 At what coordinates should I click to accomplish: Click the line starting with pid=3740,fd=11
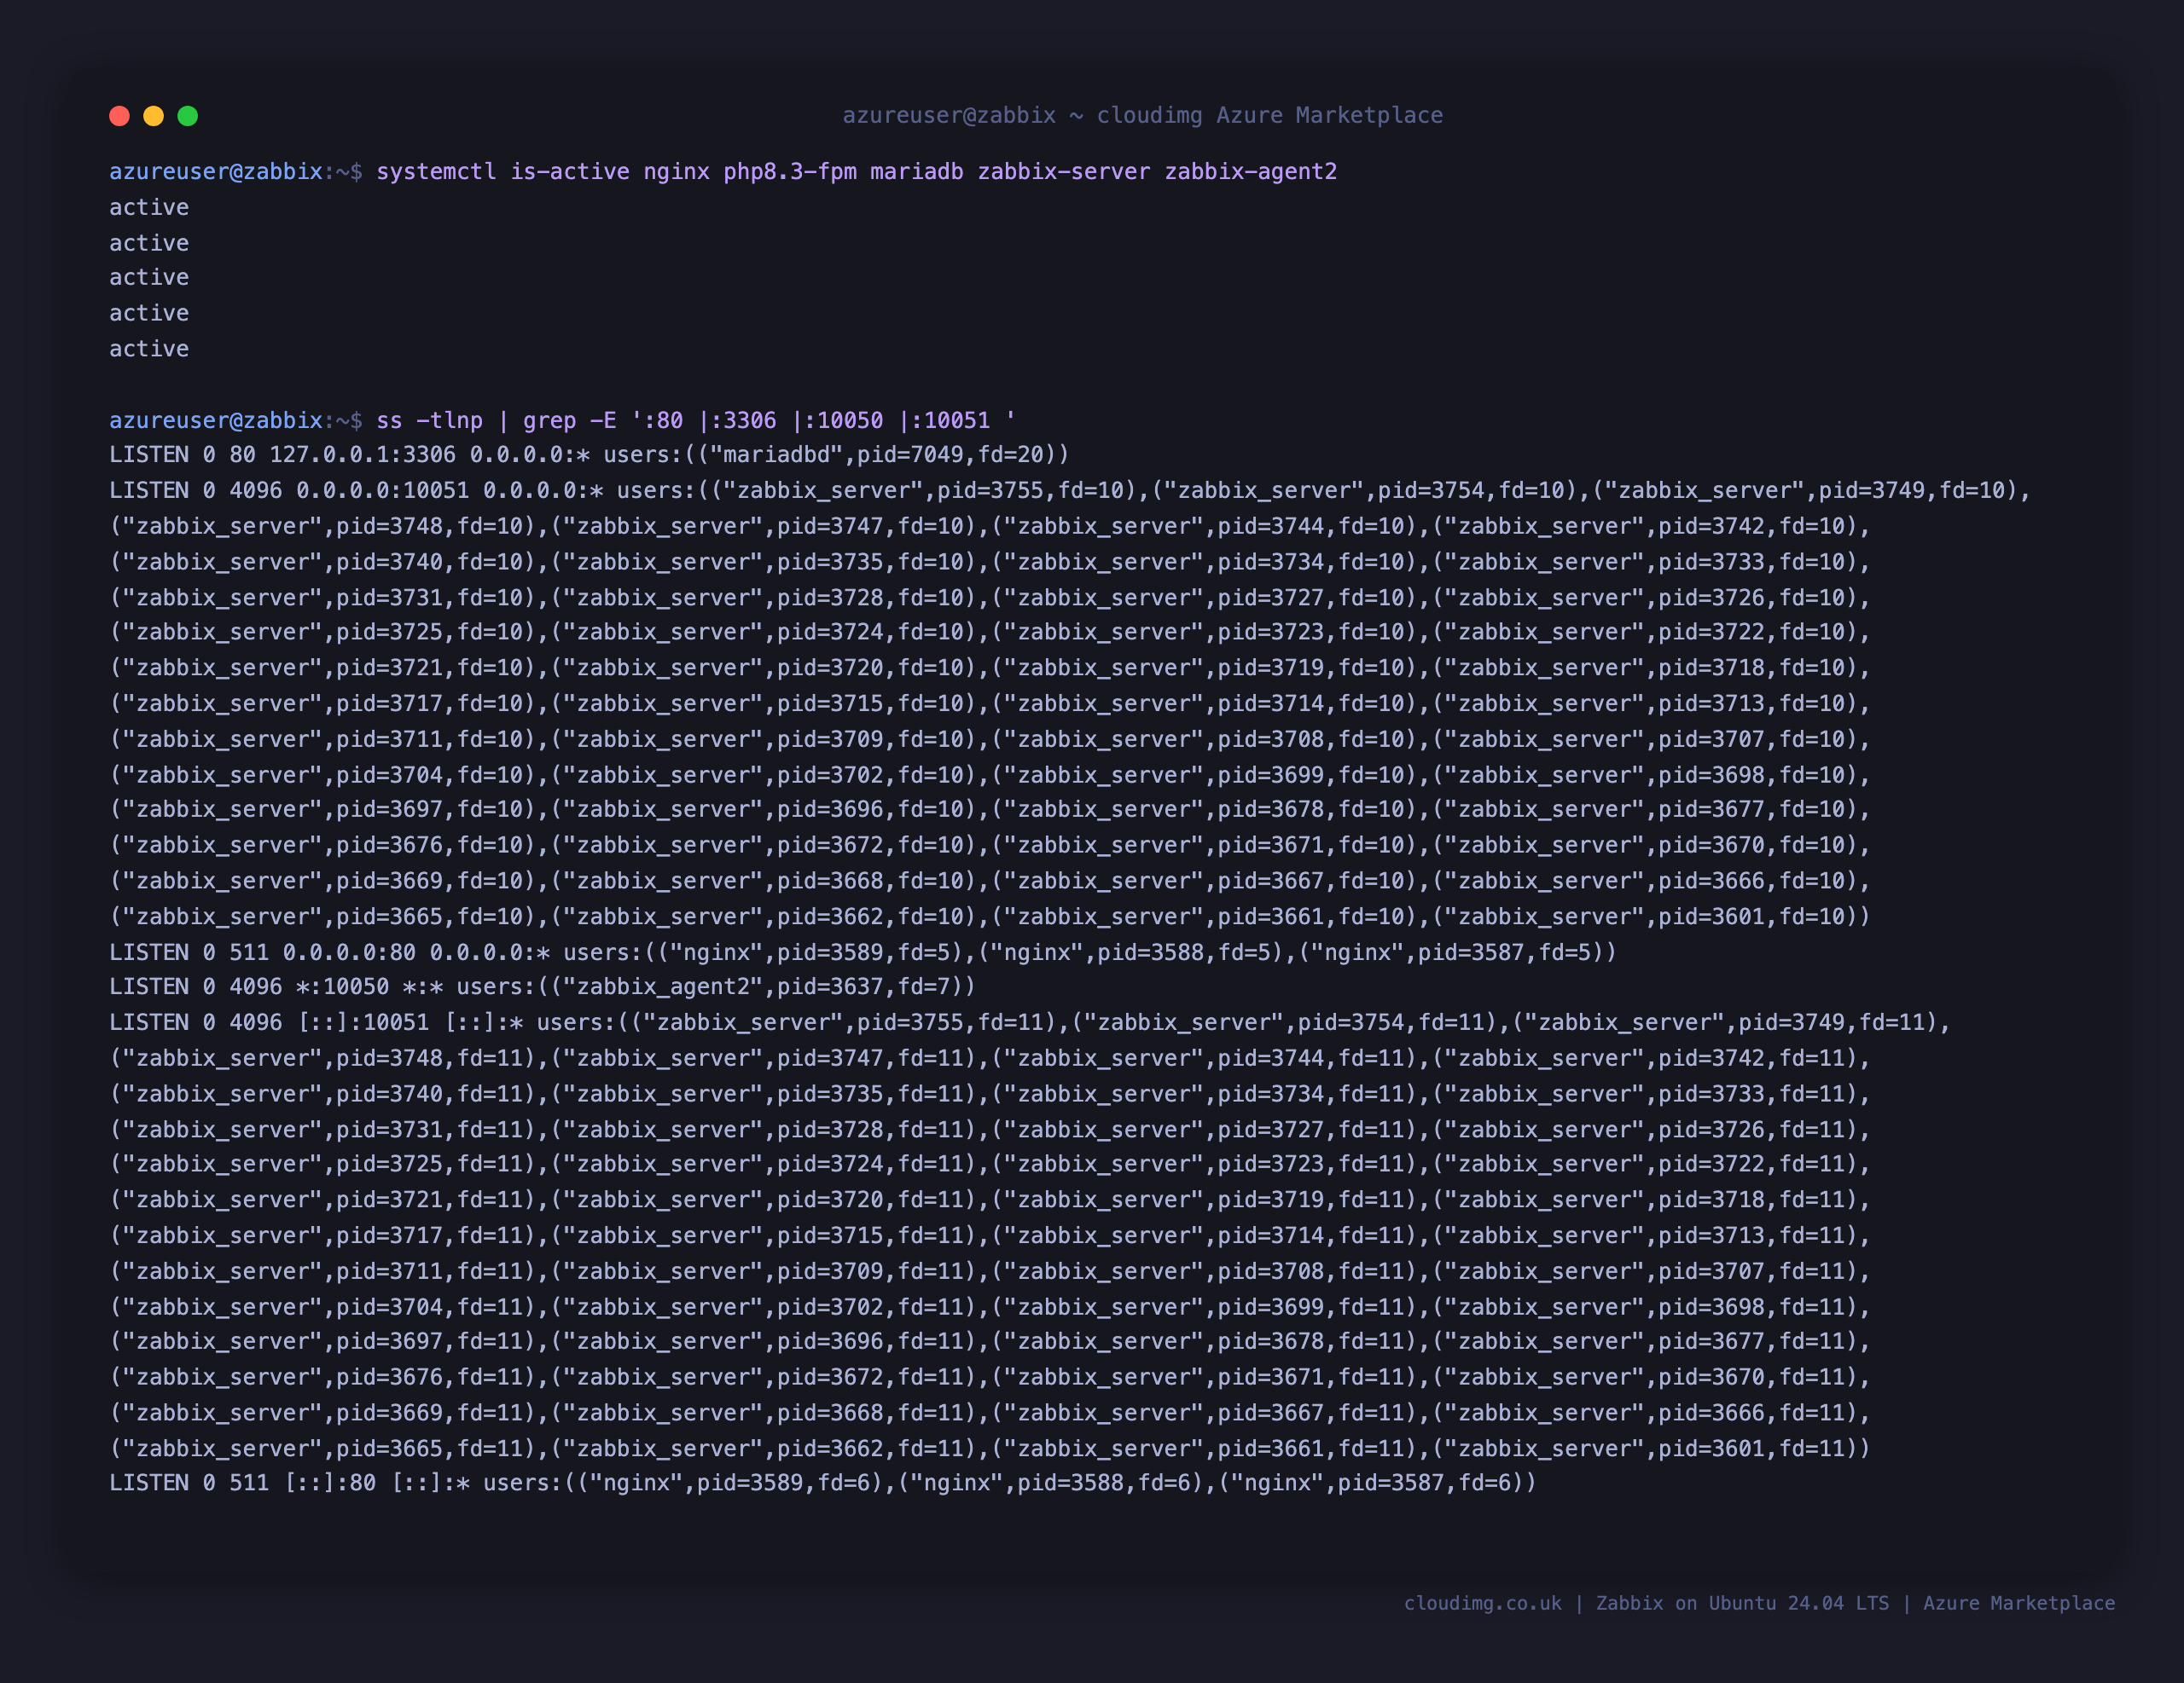pos(990,1093)
